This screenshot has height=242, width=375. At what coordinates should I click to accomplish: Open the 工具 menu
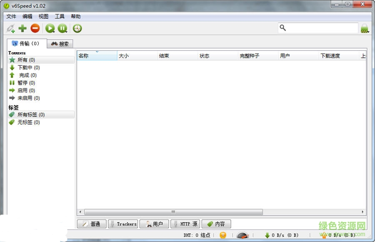[60, 17]
